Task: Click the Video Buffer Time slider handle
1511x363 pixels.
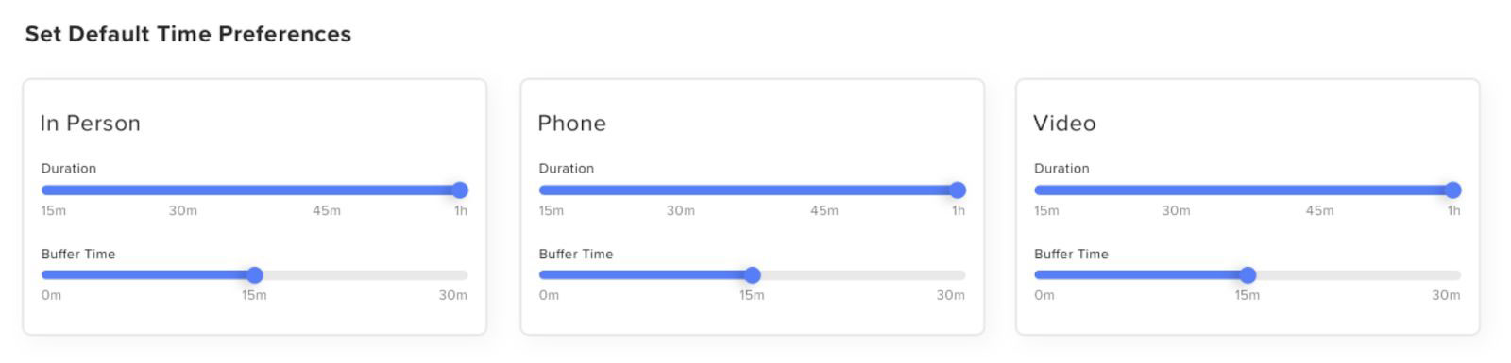Action: (x=1248, y=275)
